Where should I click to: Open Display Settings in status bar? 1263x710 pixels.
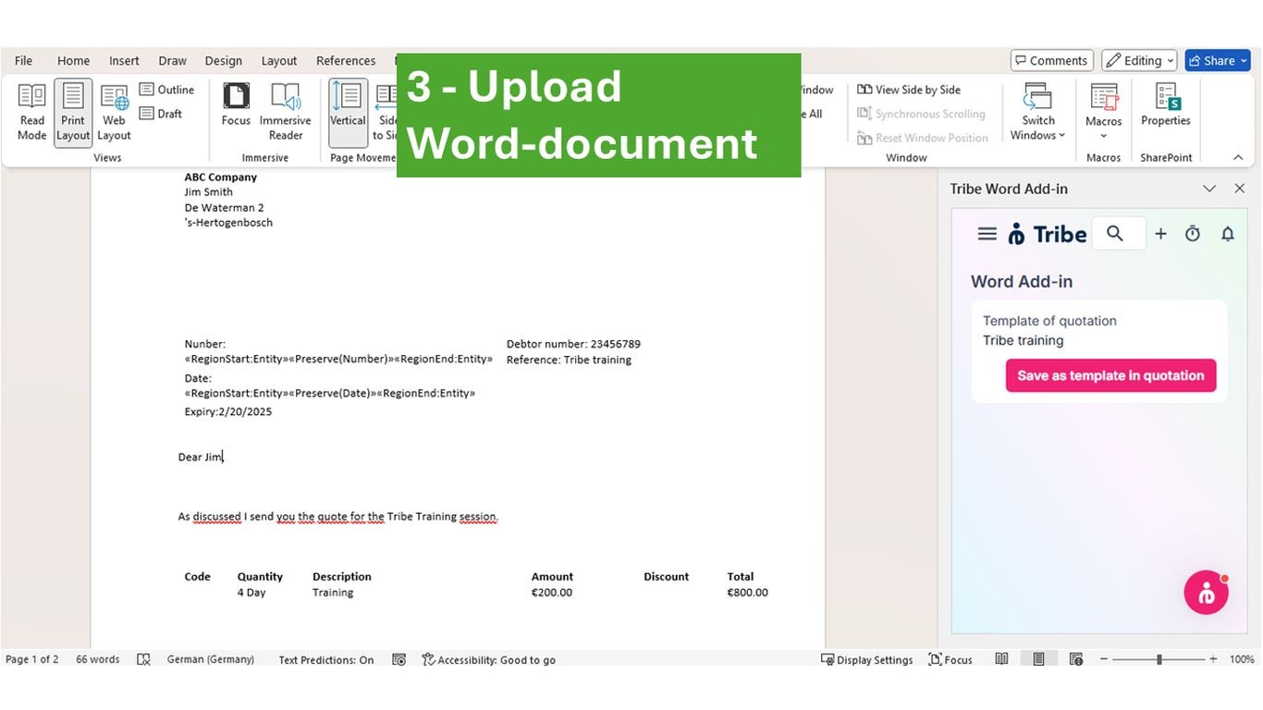pyautogui.click(x=867, y=659)
